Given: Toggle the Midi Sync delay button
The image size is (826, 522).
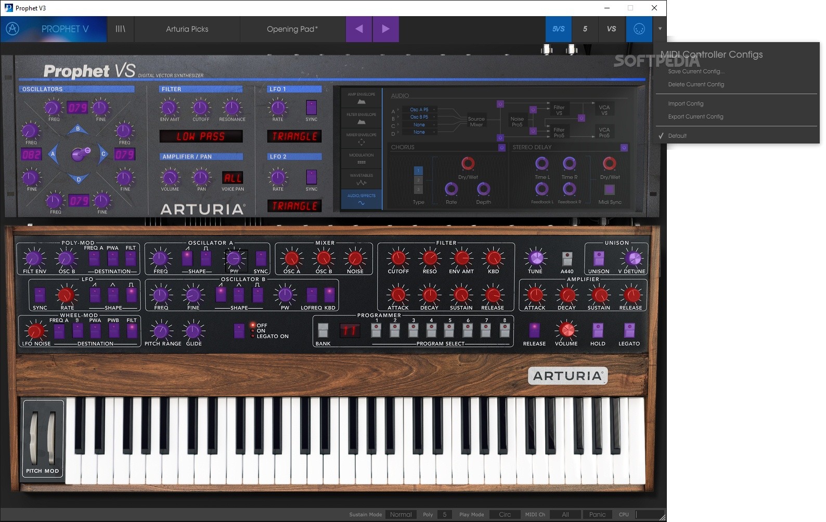Looking at the screenshot, I should coord(609,189).
